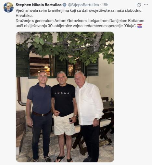This screenshot has width=152, height=165.
Task: Click the Croatian flag emoji
Action: (140, 26)
